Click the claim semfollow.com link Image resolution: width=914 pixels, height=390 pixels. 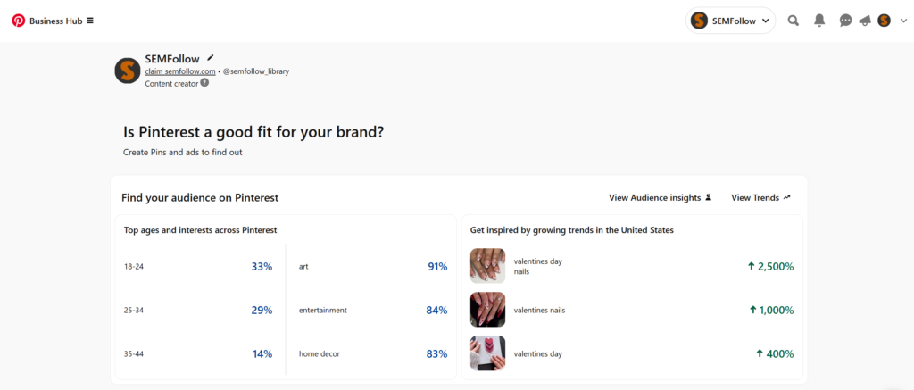click(180, 71)
